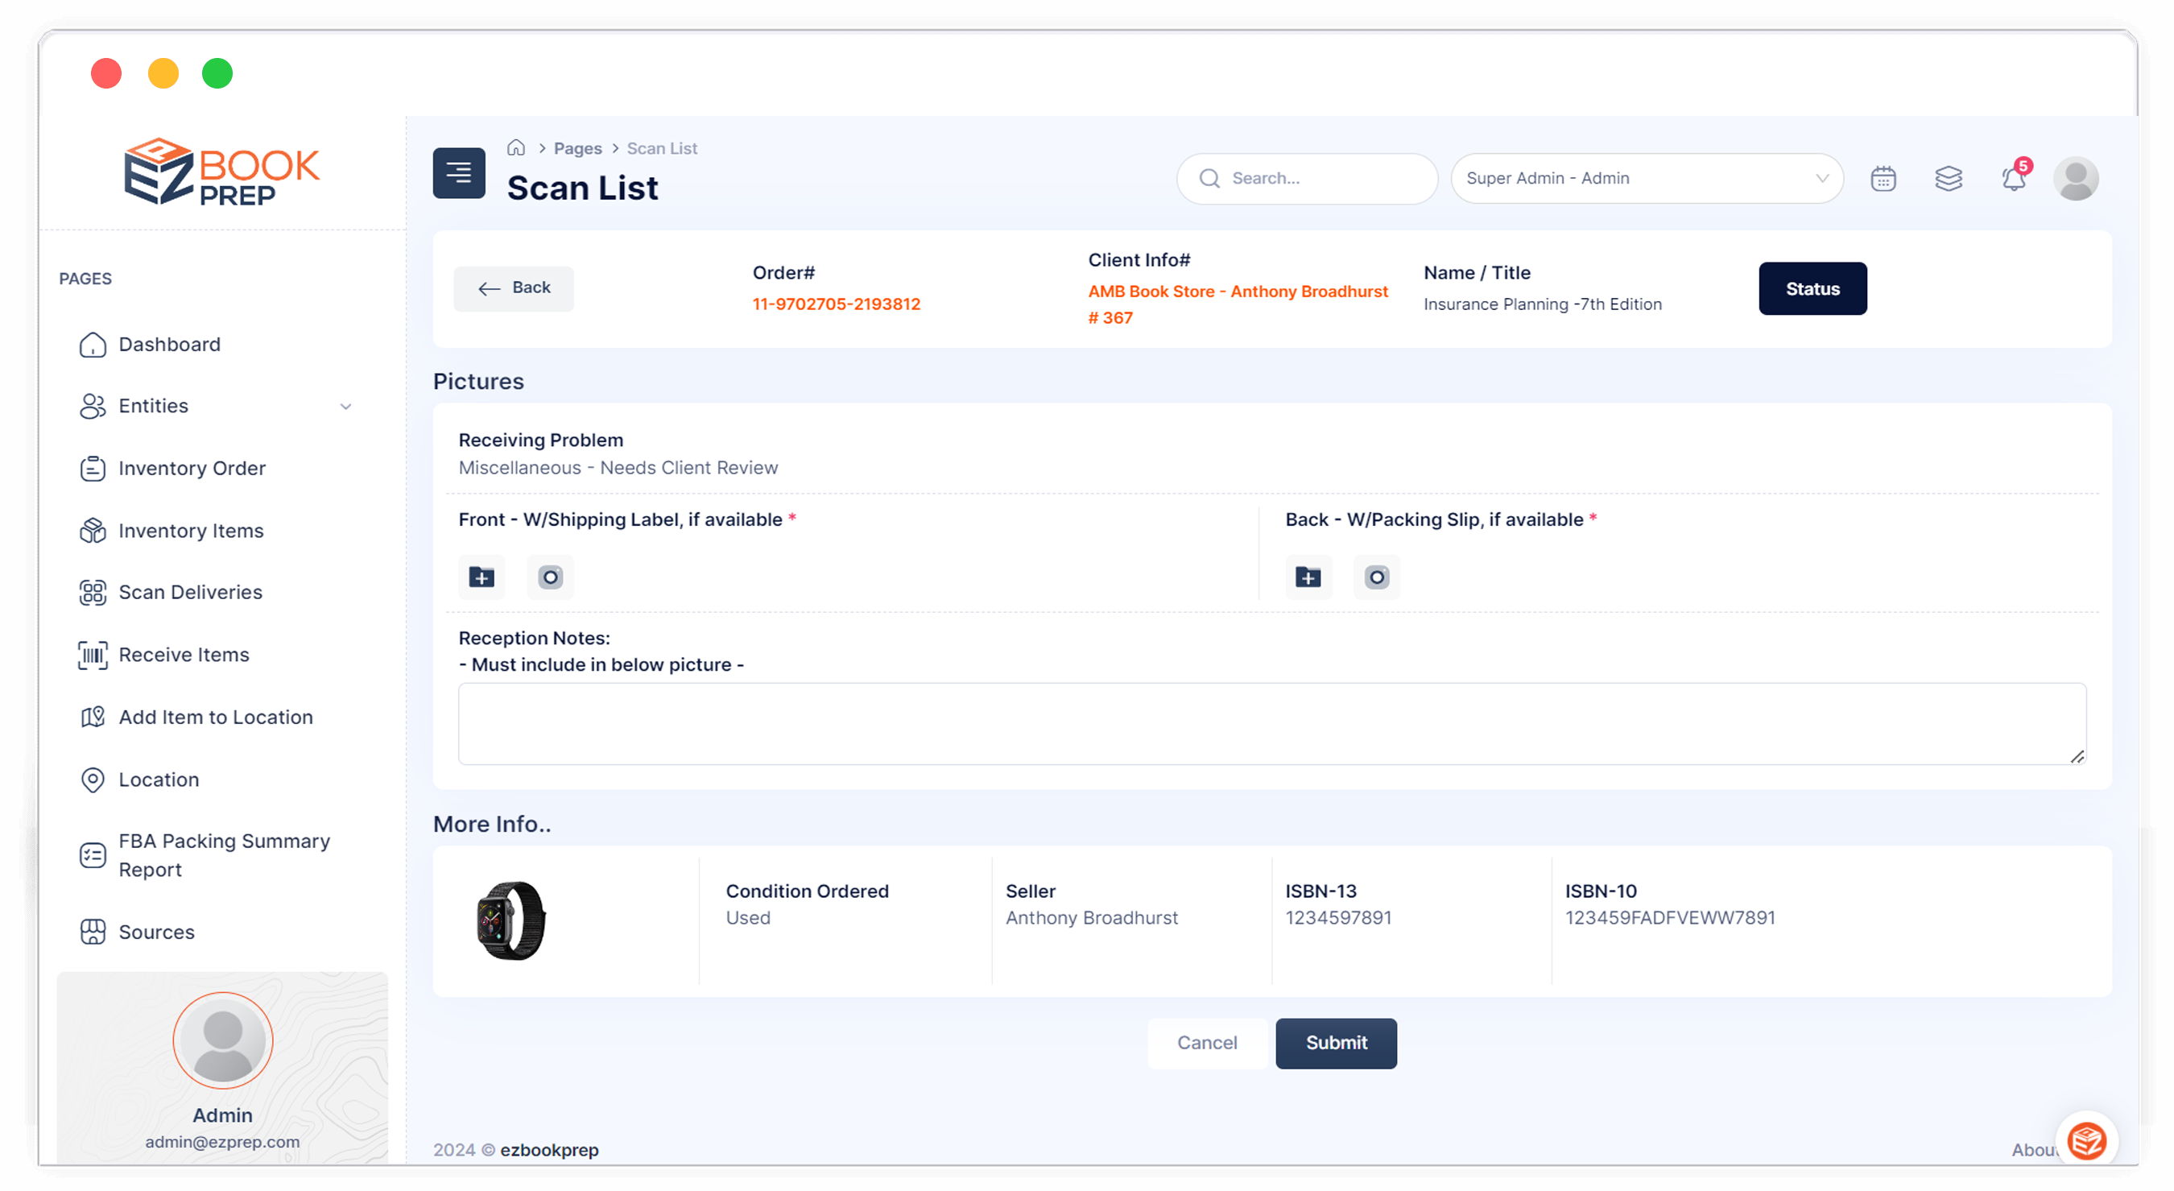Open Scan Deliveries page

coord(190,593)
